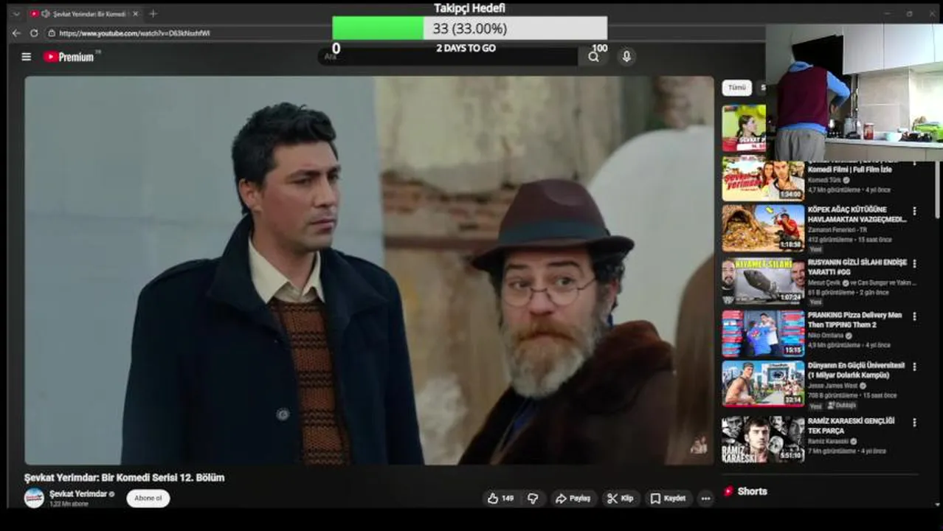Open the PRANKING Pizza Delivery Men thumbnail
Image resolution: width=943 pixels, height=531 pixels.
click(x=763, y=333)
